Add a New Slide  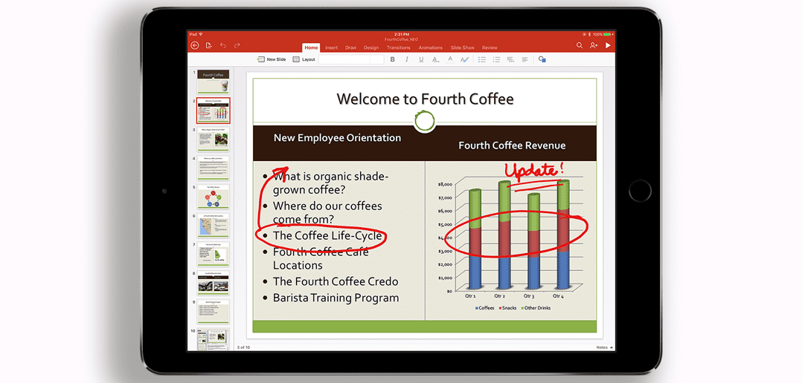tap(272, 59)
